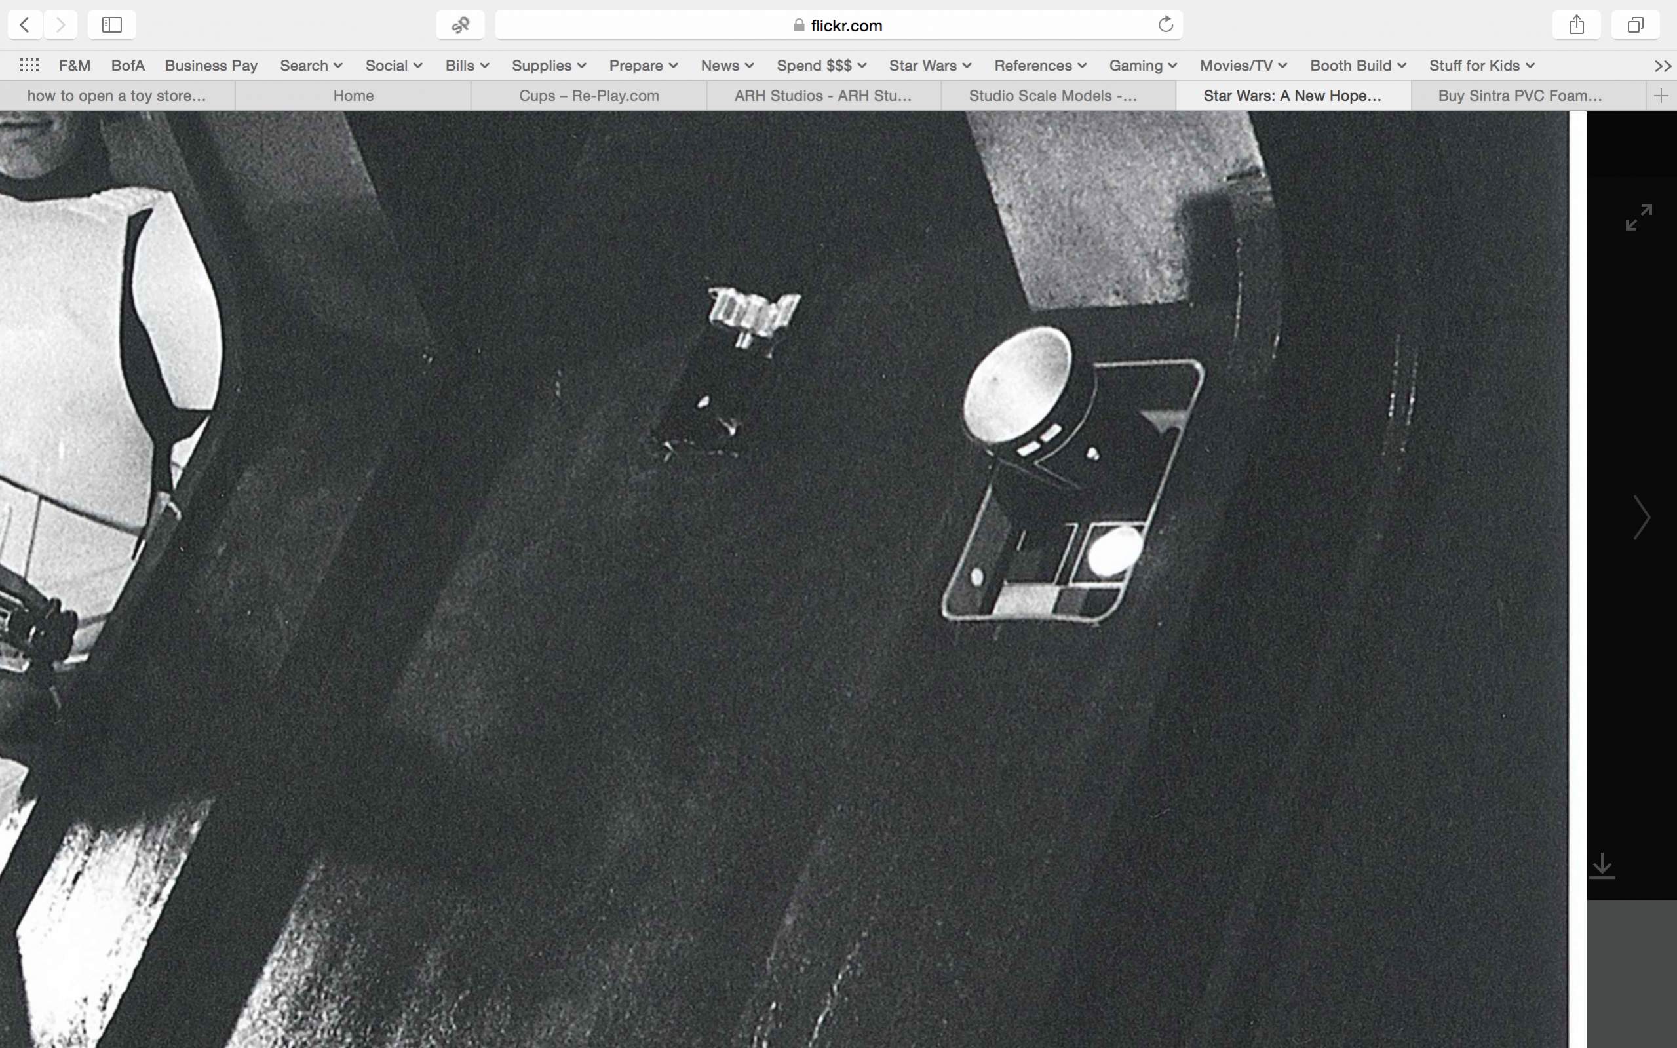Expand the News bookmarks folder
Viewport: 1677px width, 1048px height.
pyautogui.click(x=727, y=65)
